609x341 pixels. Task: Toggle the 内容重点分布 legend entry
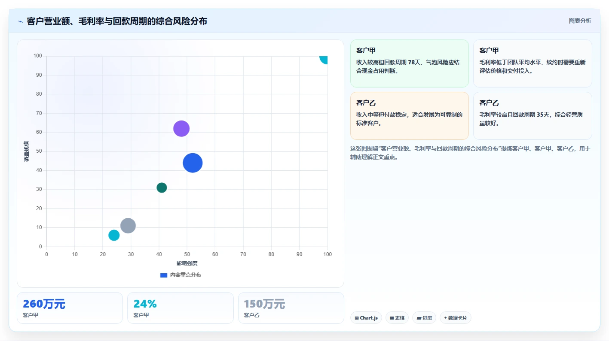[181, 275]
